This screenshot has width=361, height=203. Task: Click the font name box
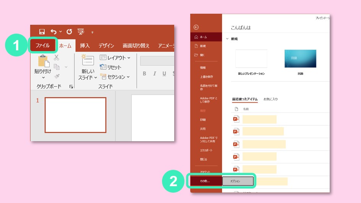point(157,61)
